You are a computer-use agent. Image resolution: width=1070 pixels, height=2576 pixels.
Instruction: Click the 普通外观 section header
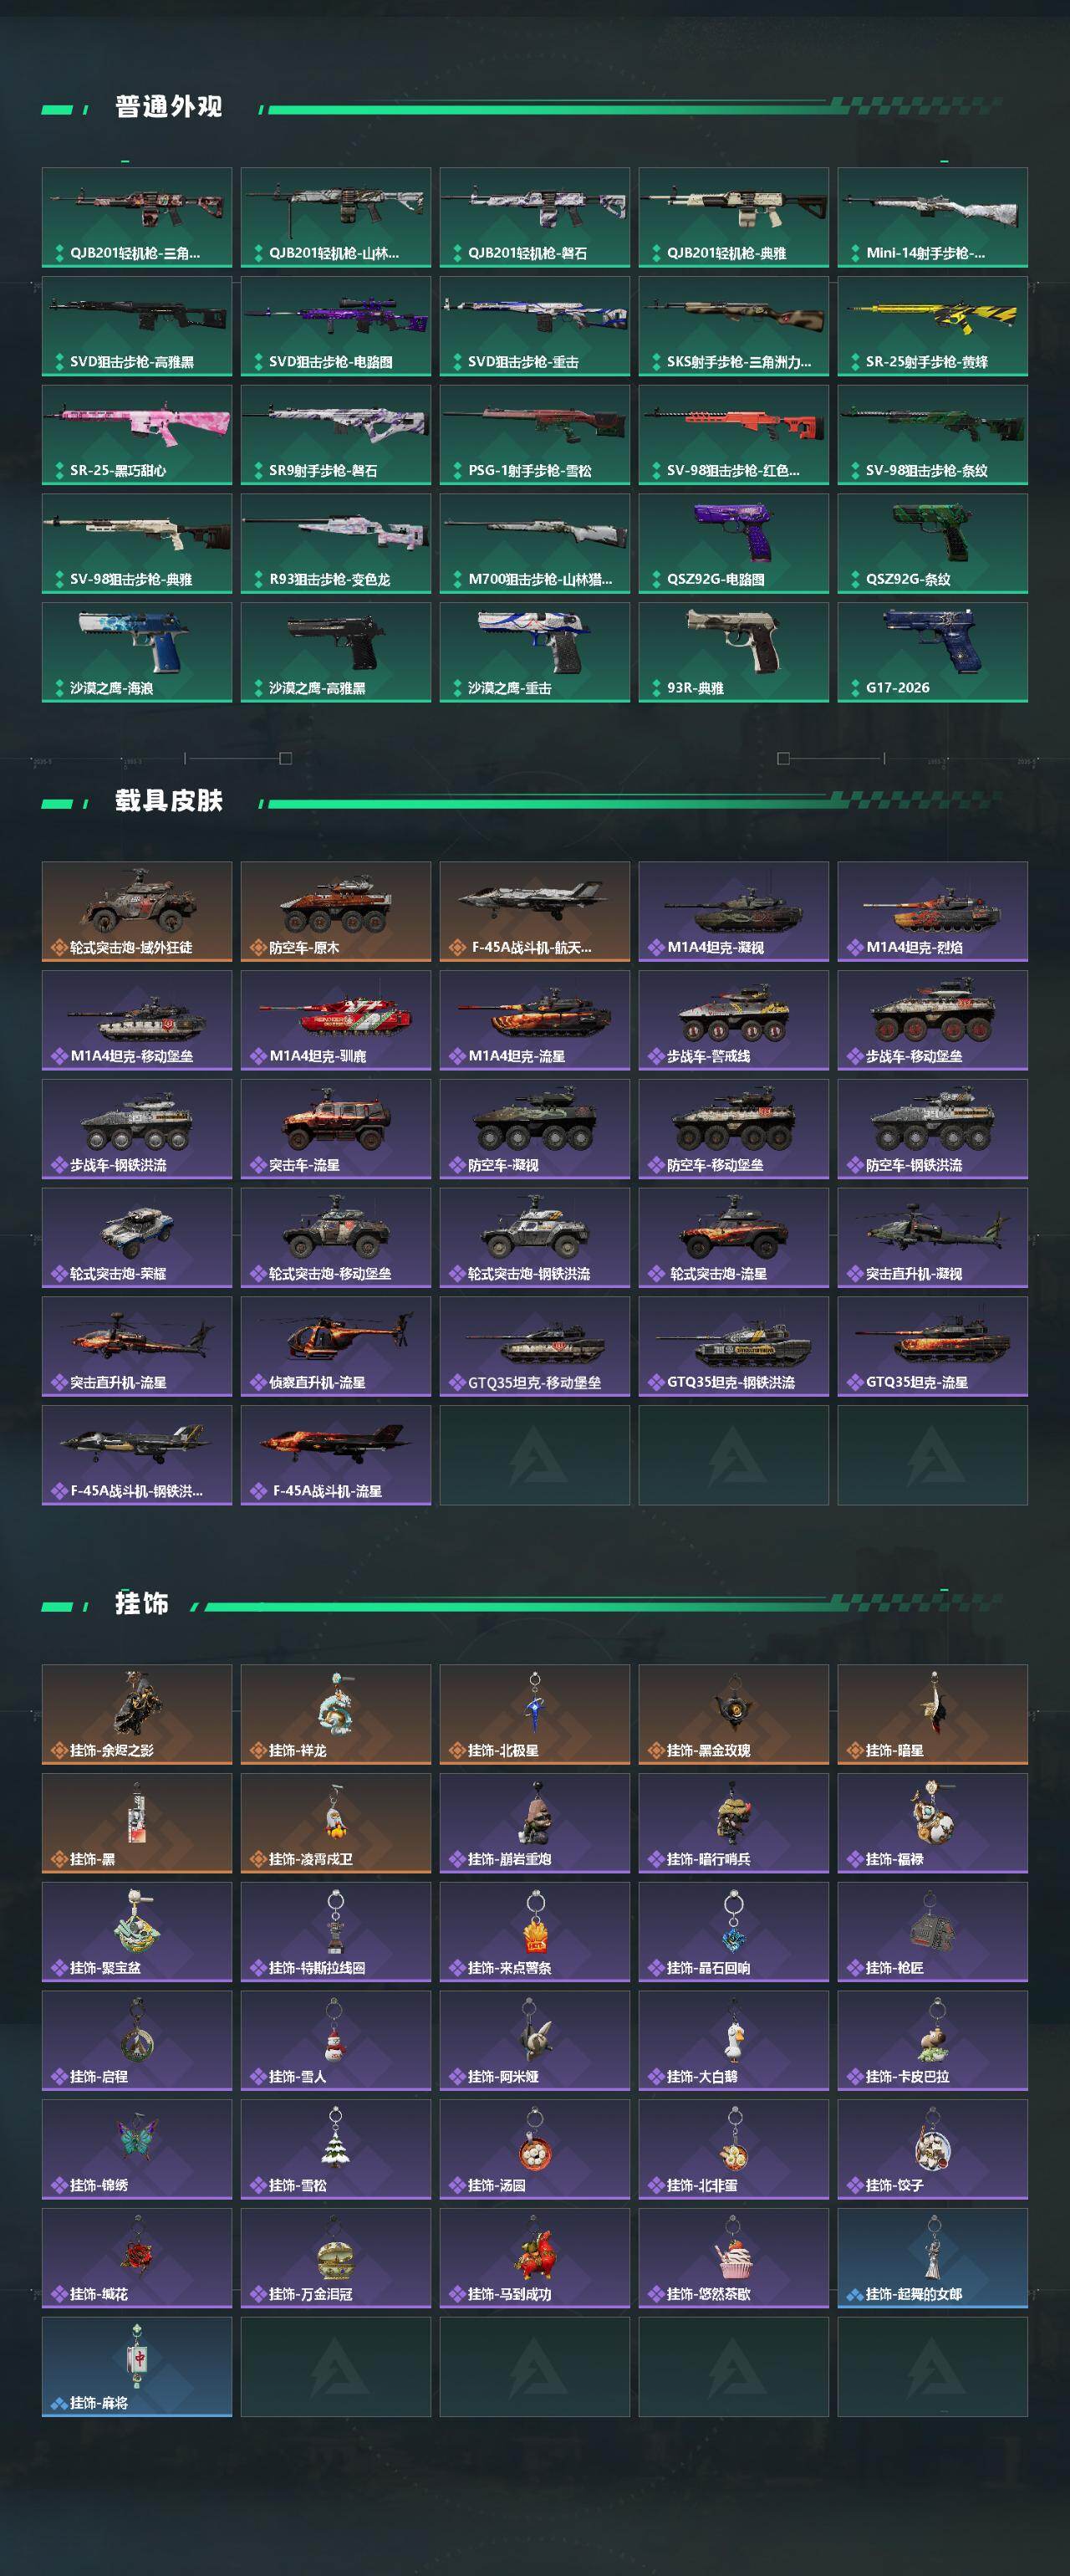coord(168,106)
